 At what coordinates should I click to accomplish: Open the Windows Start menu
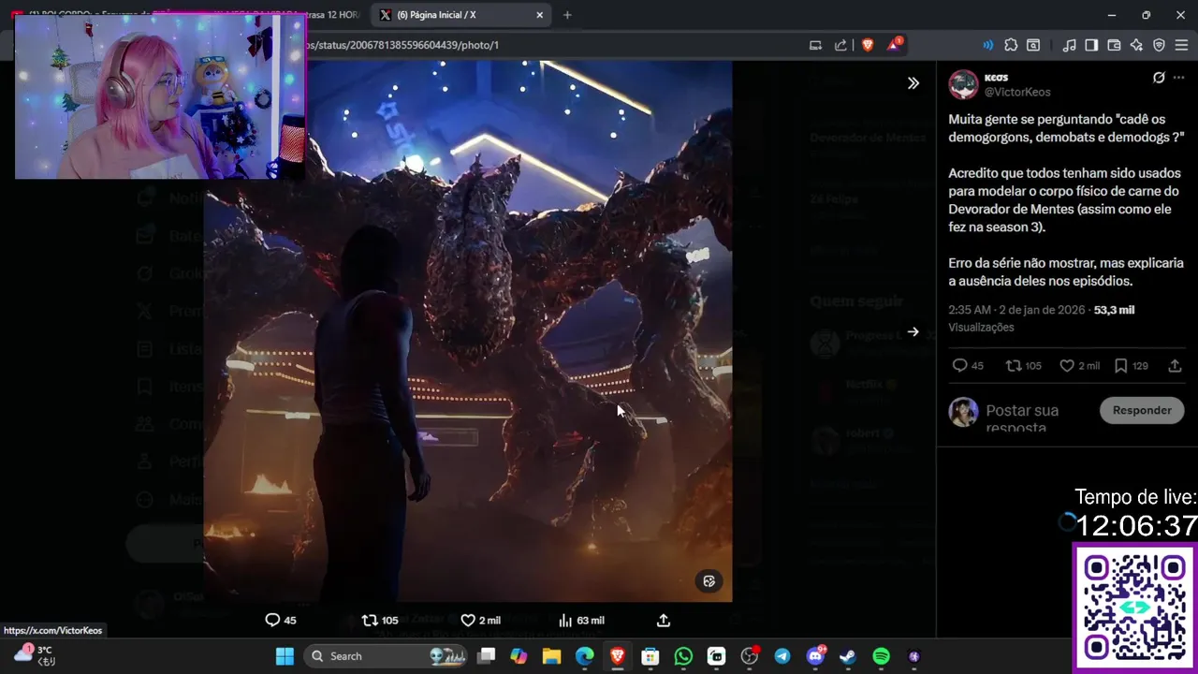point(285,656)
